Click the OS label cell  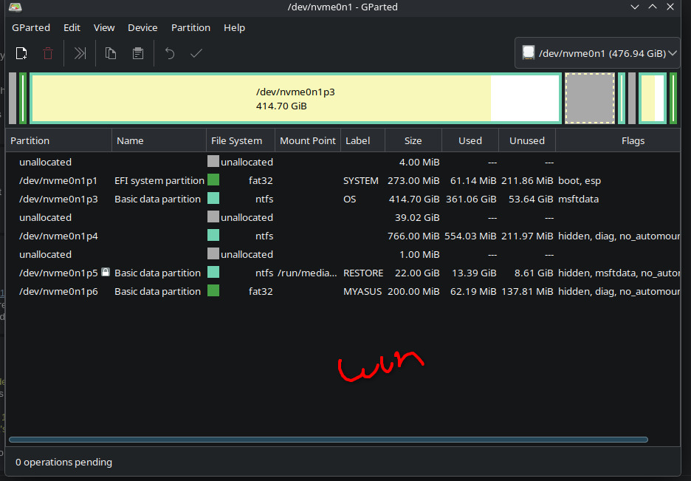[x=349, y=199]
